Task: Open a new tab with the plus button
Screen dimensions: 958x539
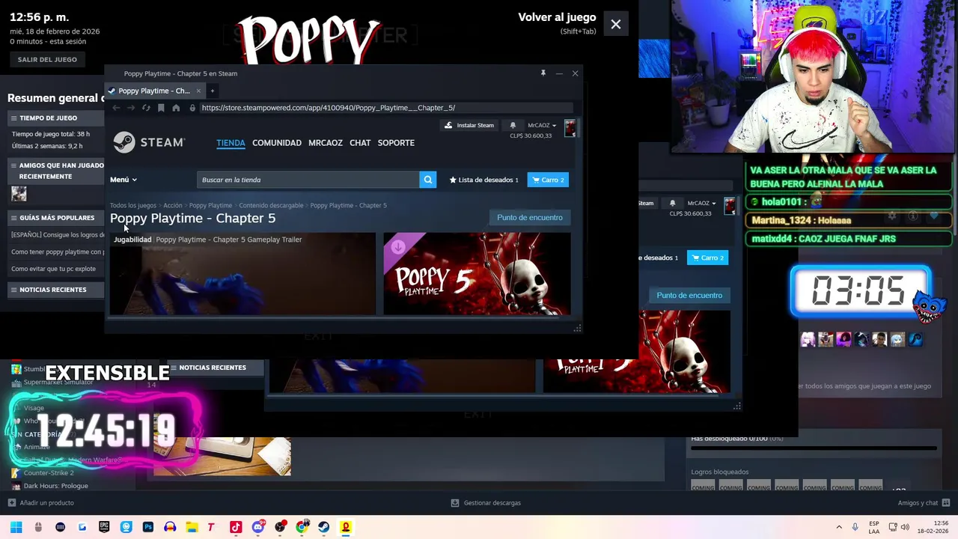Action: [x=212, y=91]
